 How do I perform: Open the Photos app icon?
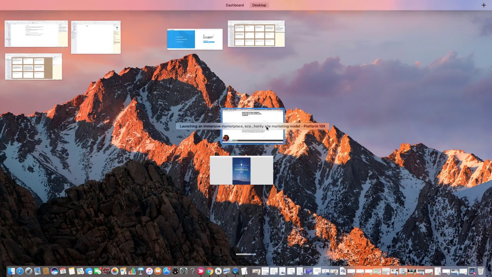click(x=115, y=271)
